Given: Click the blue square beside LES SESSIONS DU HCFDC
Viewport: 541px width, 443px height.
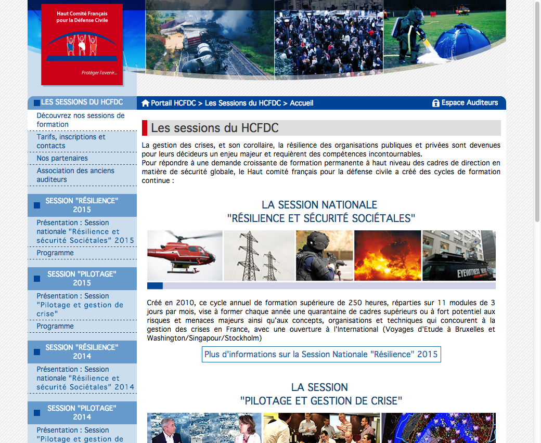Looking at the screenshot, I should (x=37, y=103).
